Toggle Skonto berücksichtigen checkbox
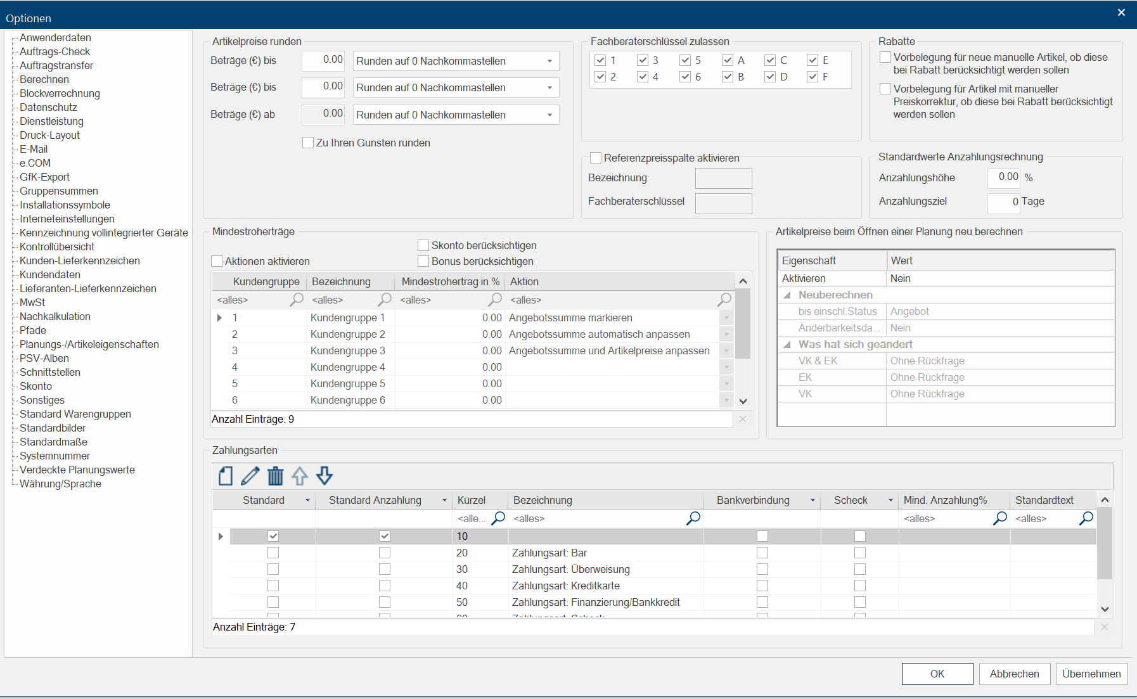Viewport: 1137px width, 699px height. pos(424,245)
